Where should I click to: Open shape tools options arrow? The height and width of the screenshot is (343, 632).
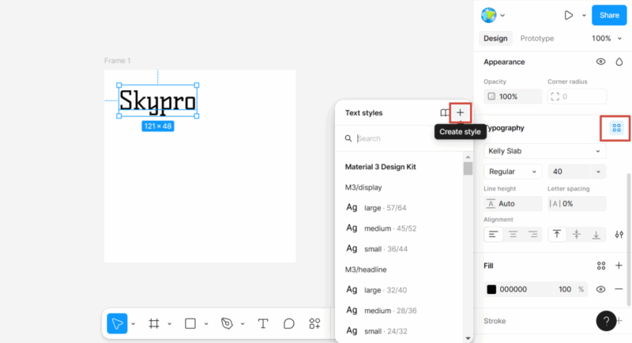(x=206, y=324)
